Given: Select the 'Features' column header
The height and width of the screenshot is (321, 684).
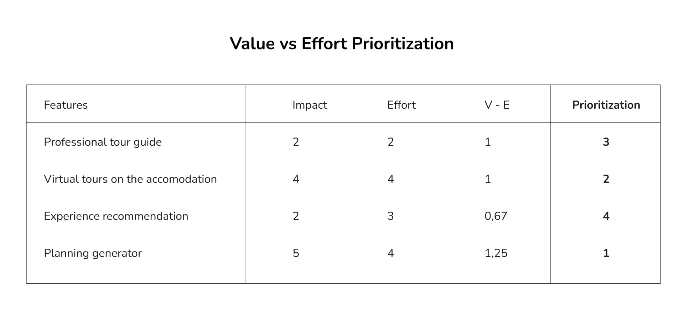Looking at the screenshot, I should pyautogui.click(x=66, y=105).
